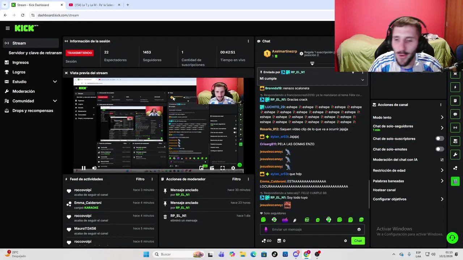Click the wrench sidebar icon
This screenshot has height=260, width=463.
[x=455, y=155]
